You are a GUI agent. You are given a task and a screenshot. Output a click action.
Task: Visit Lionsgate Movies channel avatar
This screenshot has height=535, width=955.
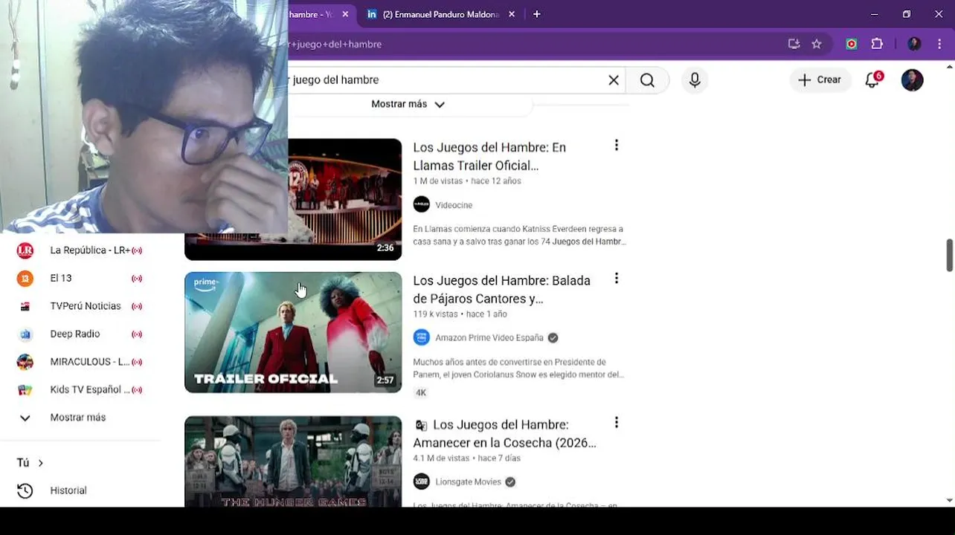coord(422,481)
